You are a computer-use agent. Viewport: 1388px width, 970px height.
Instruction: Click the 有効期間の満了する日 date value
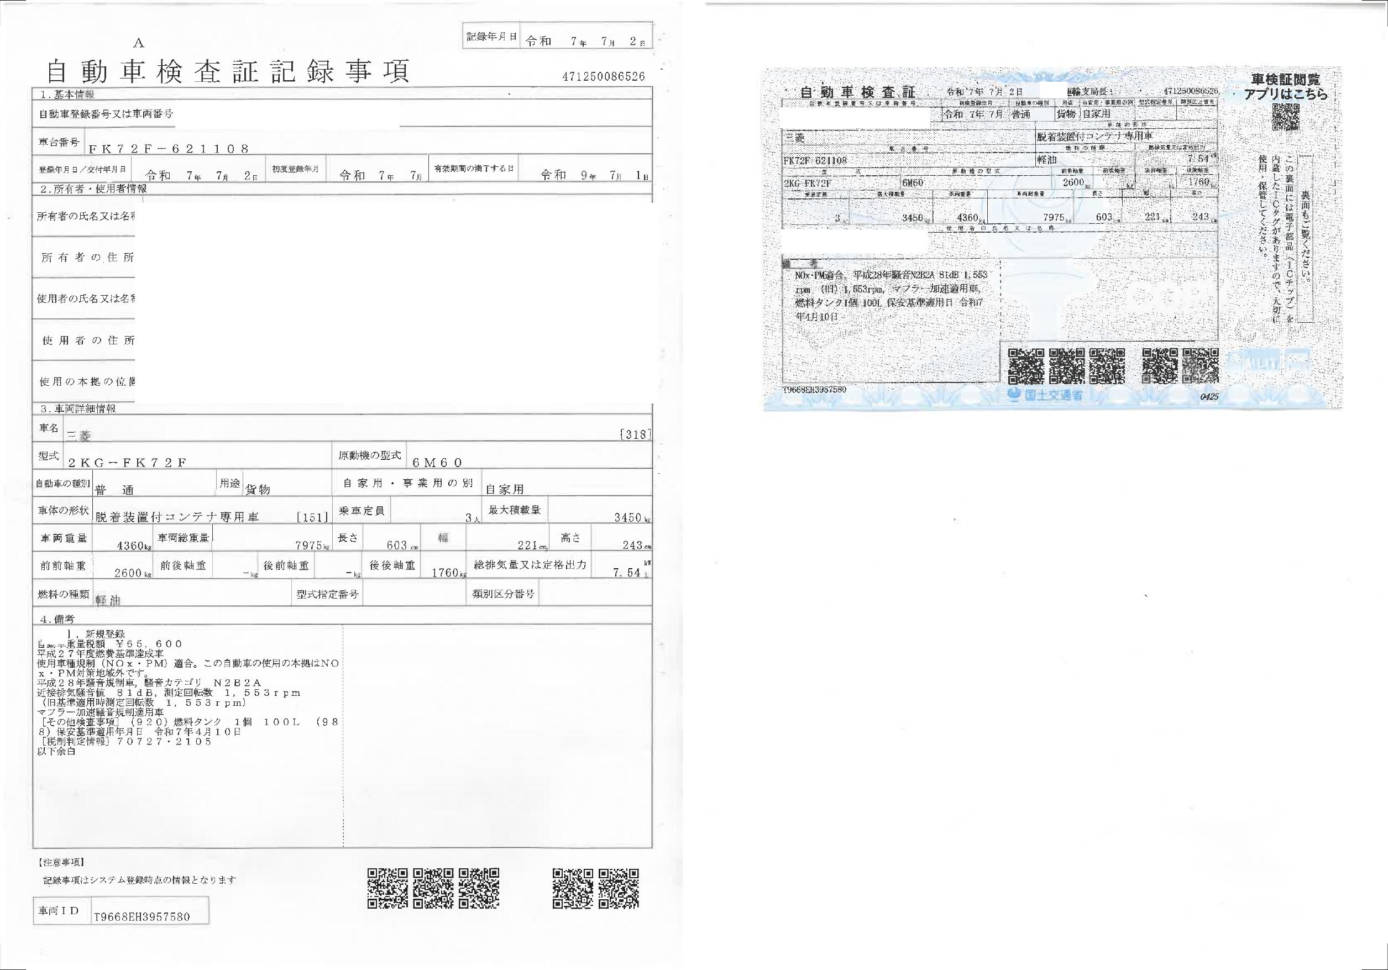[x=594, y=175]
